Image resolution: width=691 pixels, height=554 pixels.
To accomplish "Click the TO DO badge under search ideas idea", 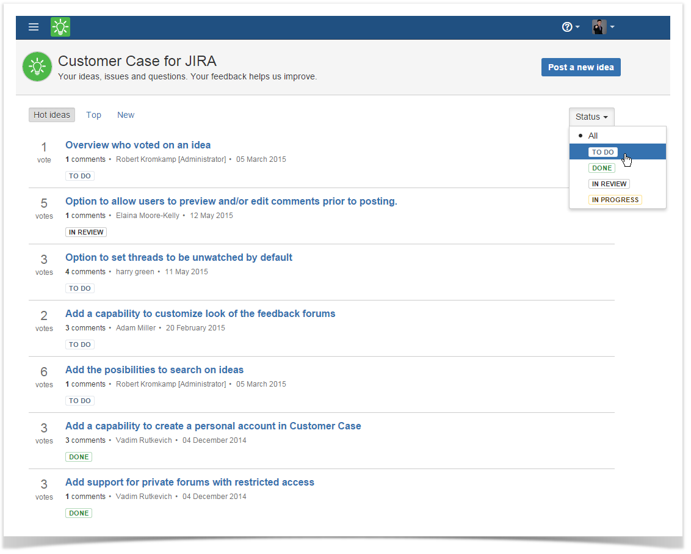I will point(80,401).
